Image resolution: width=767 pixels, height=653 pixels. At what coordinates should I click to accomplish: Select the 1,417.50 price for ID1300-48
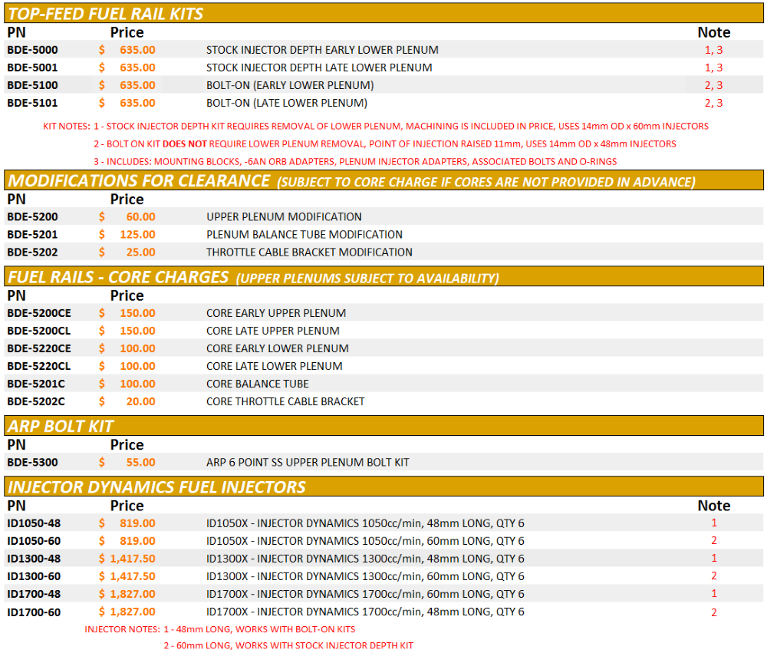point(133,559)
